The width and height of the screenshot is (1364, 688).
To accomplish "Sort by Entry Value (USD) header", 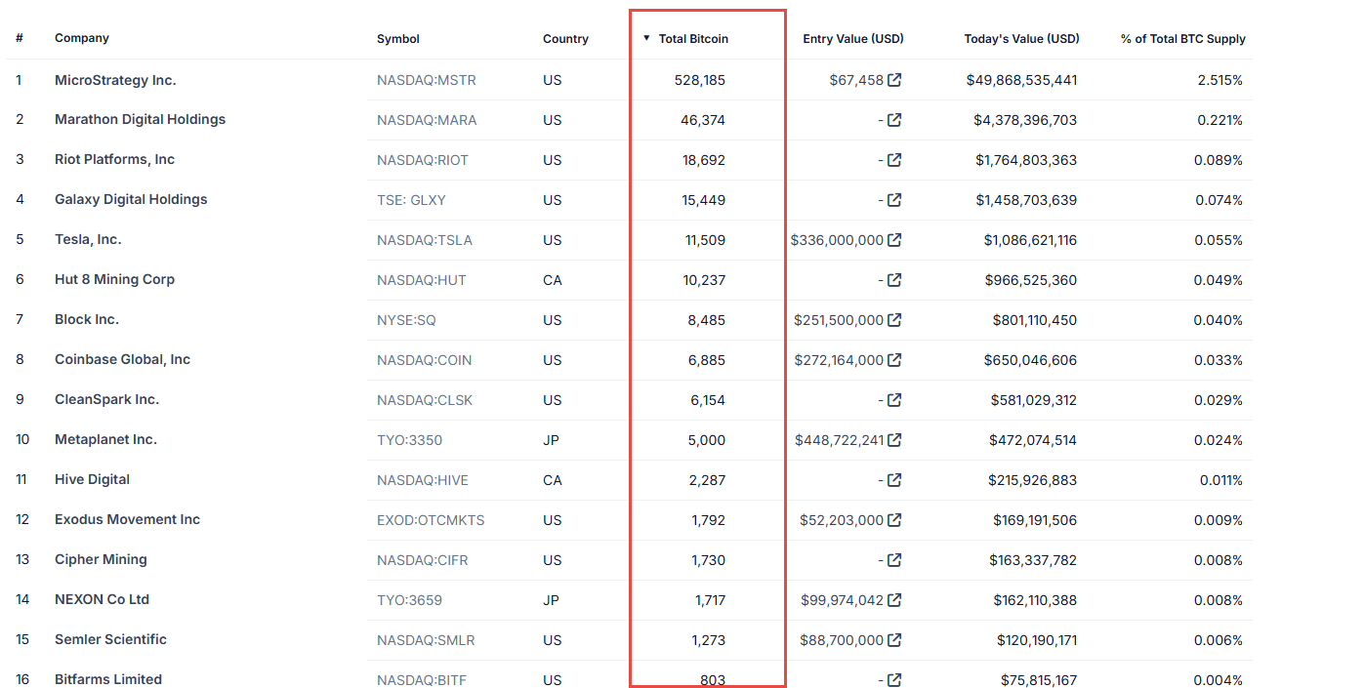I will [853, 39].
